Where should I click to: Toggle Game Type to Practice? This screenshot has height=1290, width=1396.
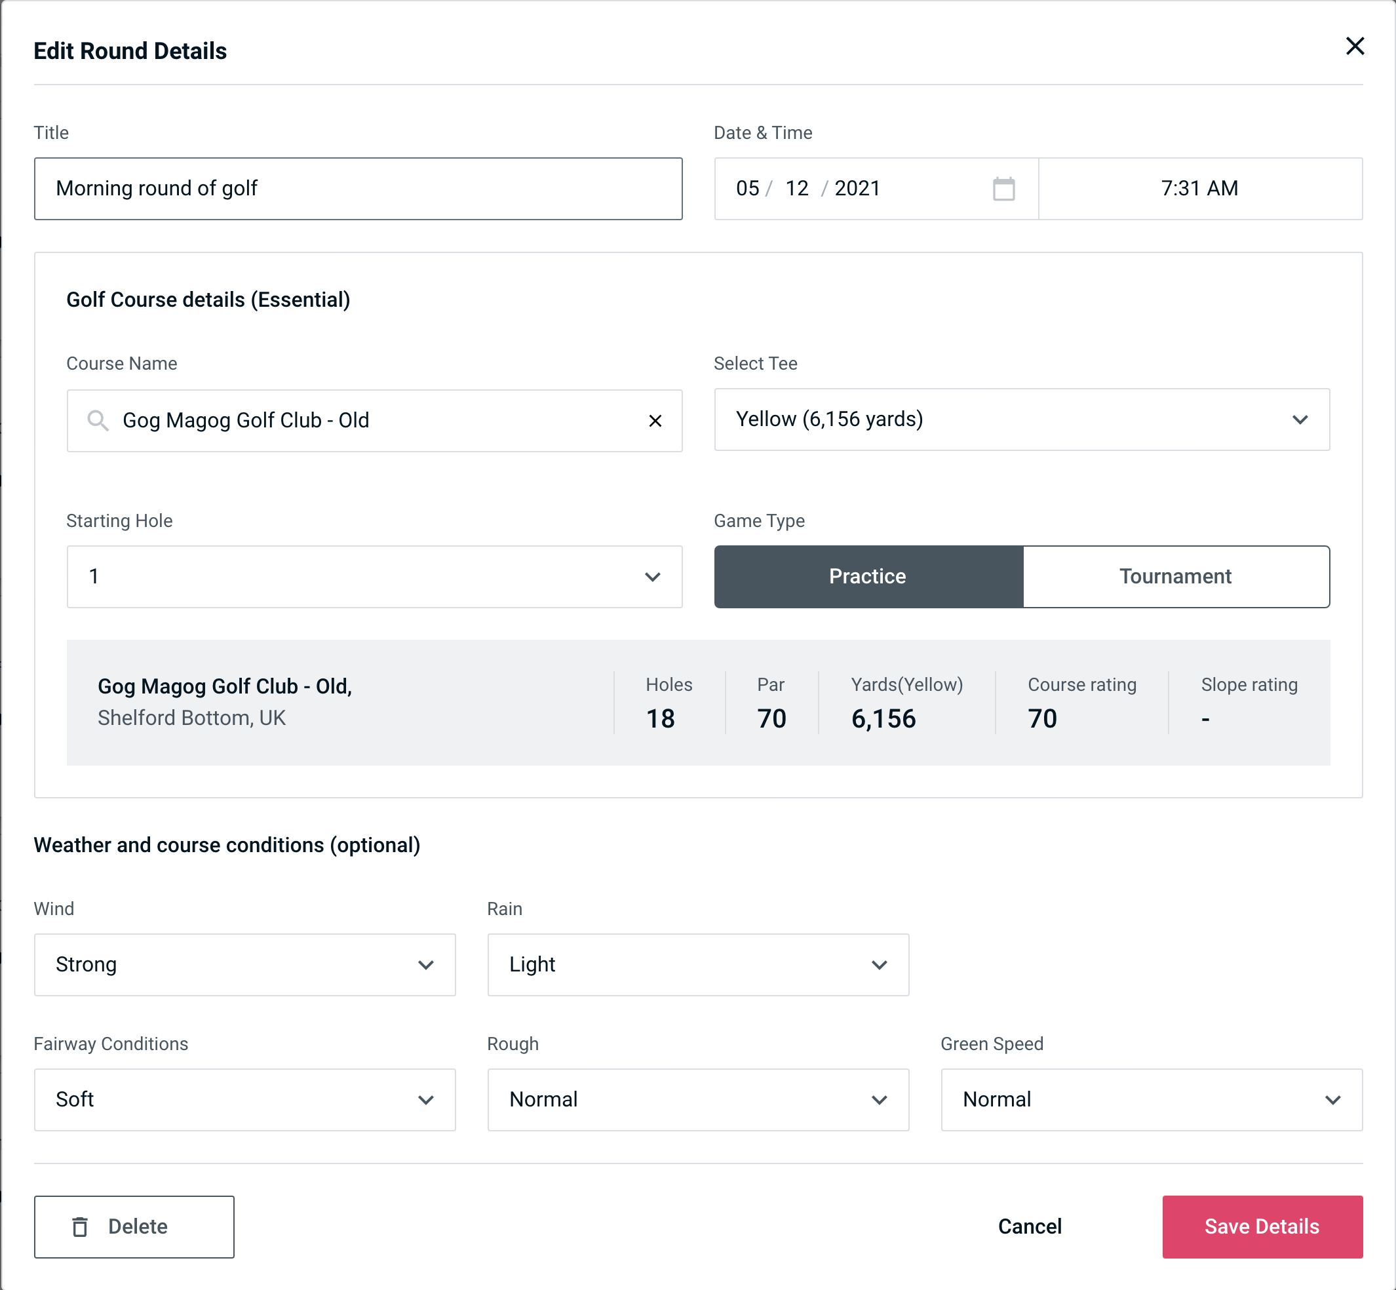(870, 577)
